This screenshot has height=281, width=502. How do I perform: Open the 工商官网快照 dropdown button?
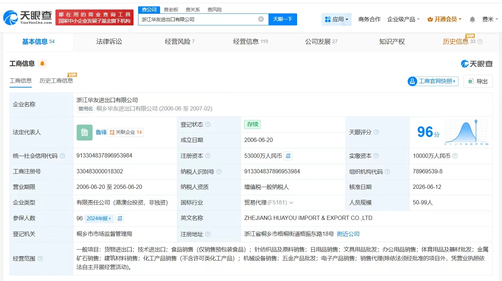(x=433, y=81)
